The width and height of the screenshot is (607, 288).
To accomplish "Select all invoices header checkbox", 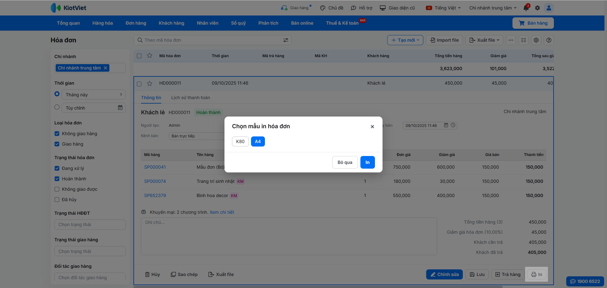I will [139, 56].
